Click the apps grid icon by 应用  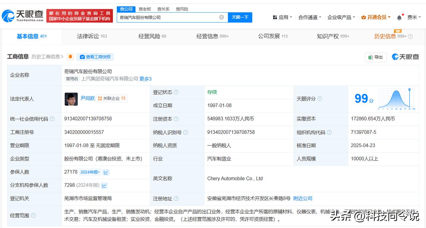(x=275, y=17)
